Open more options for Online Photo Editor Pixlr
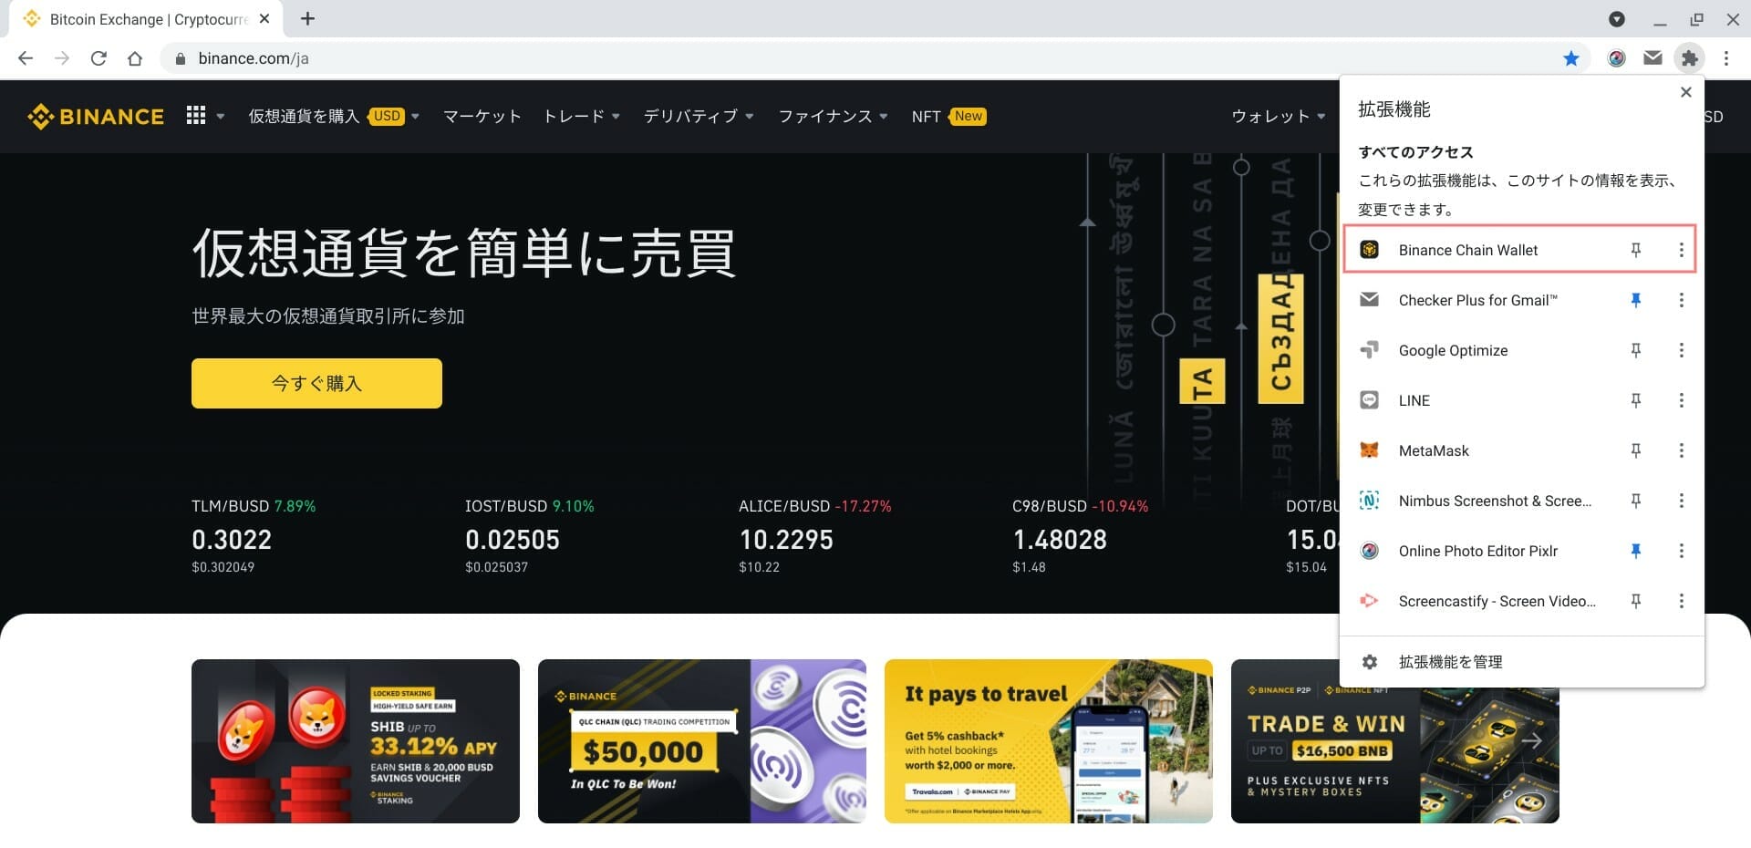Screen dimensions: 1751x848 pos(1682,551)
